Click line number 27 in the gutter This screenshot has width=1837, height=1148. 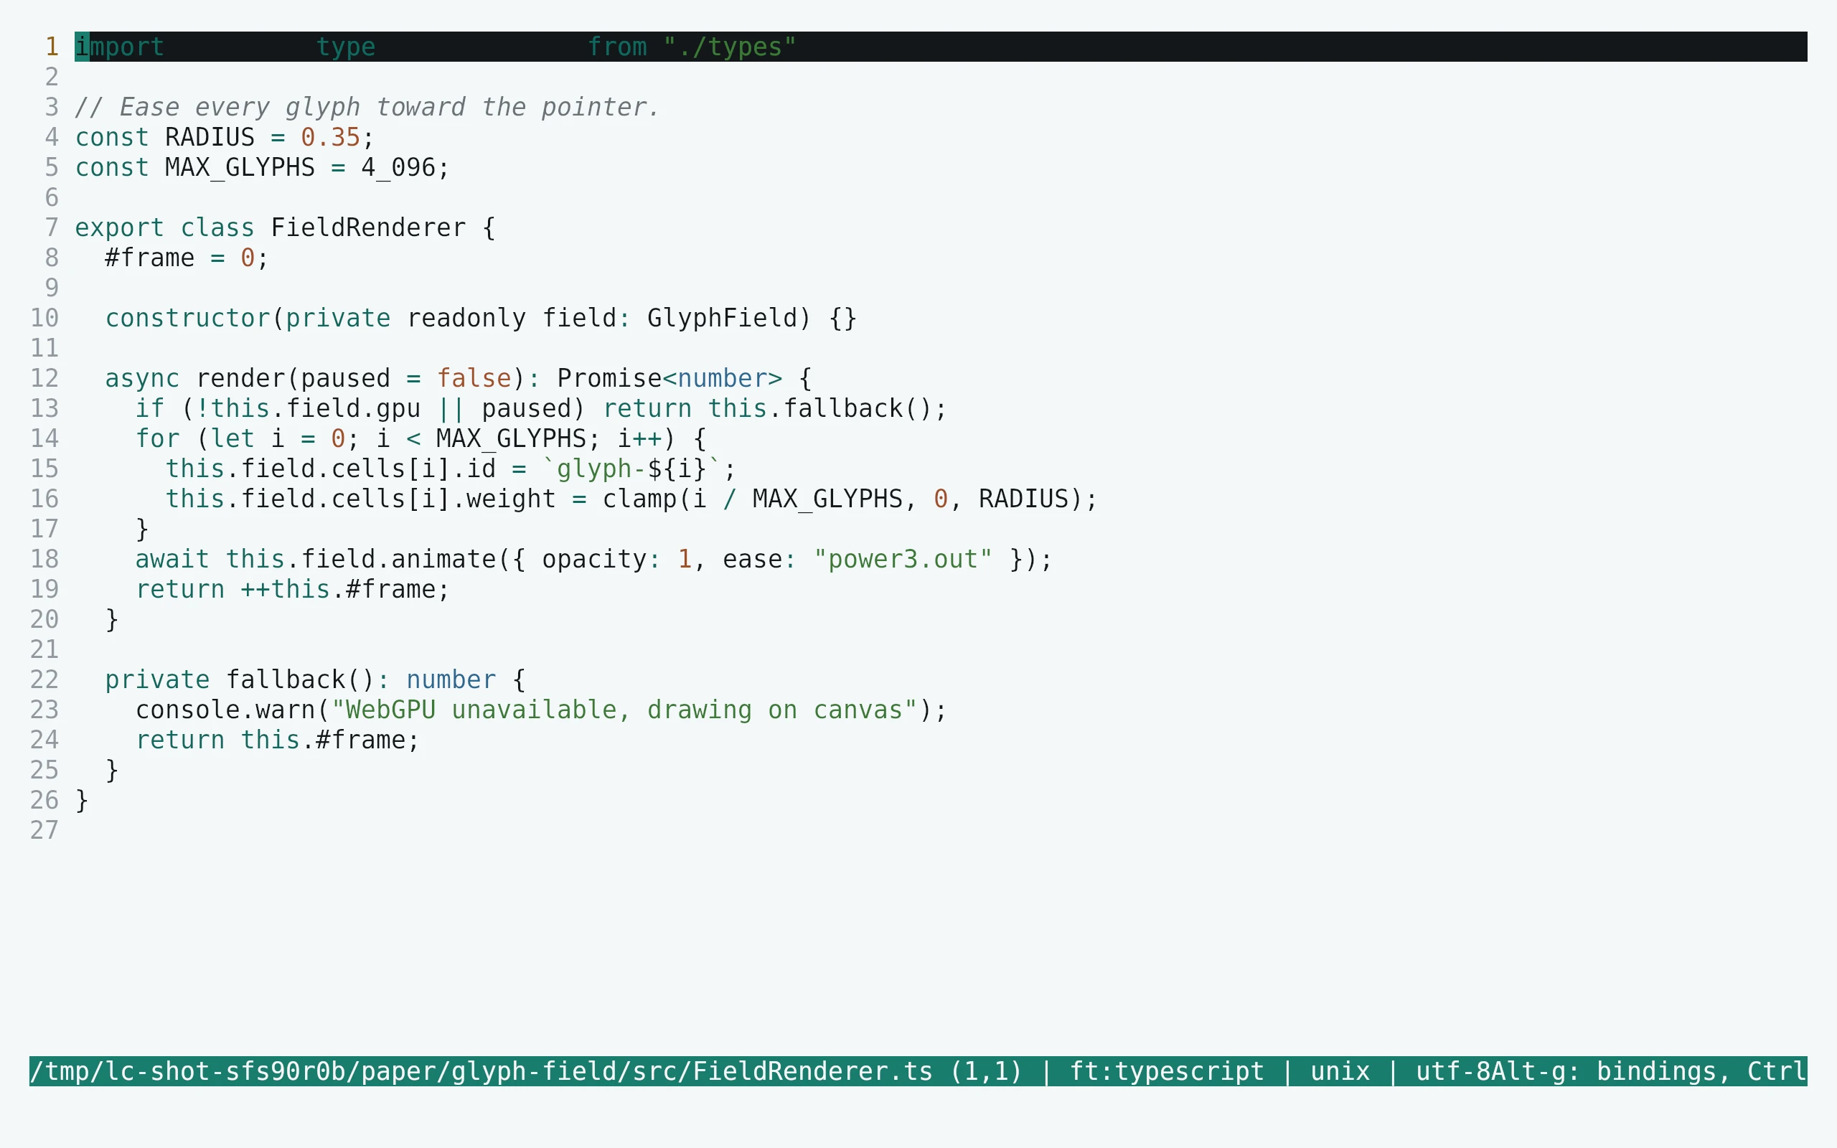click(44, 831)
